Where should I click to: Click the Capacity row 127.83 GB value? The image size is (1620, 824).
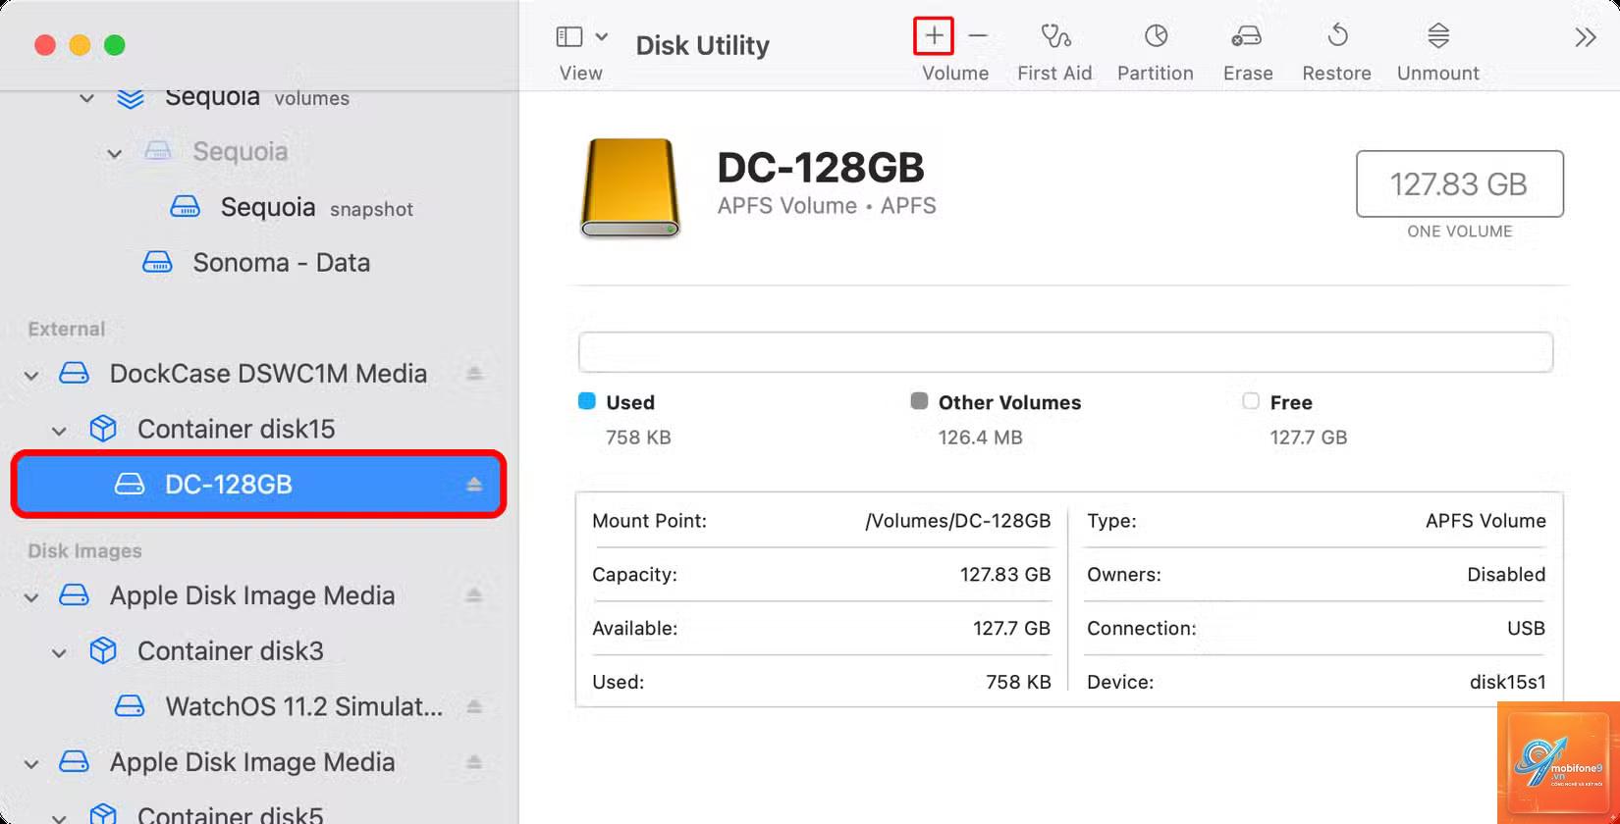1005,575
